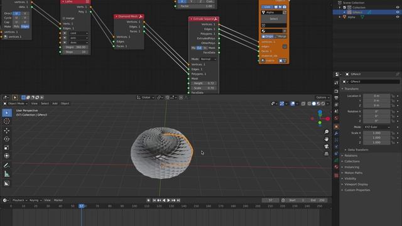The image size is (402, 226).
Task: Toggle camera view icon in viewport
Action: [327, 146]
